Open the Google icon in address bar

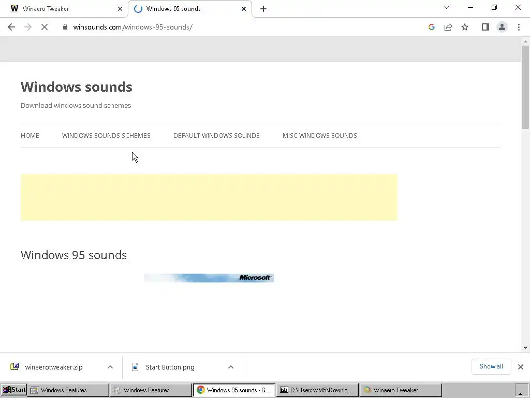click(431, 27)
